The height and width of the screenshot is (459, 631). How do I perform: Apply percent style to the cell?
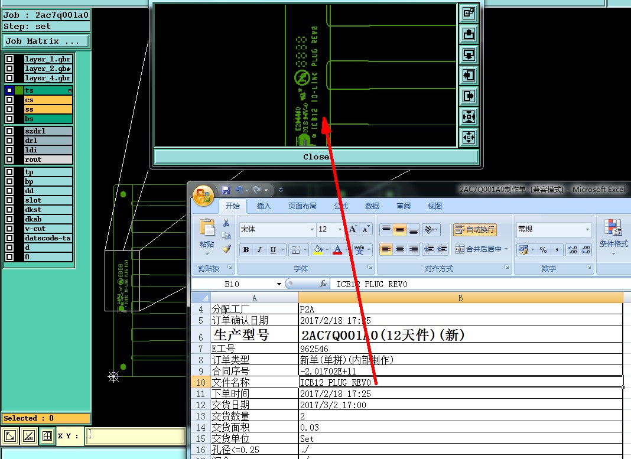click(544, 250)
